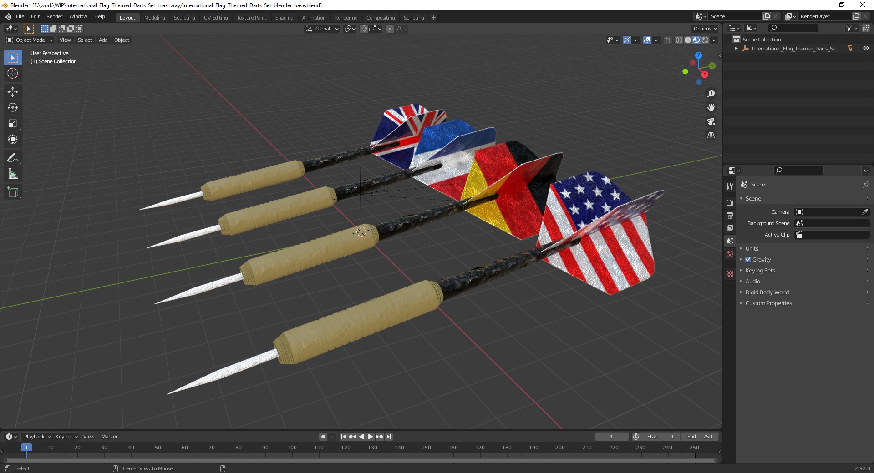Expand the Keying Sets panel
This screenshot has width=874, height=473.
760,270
